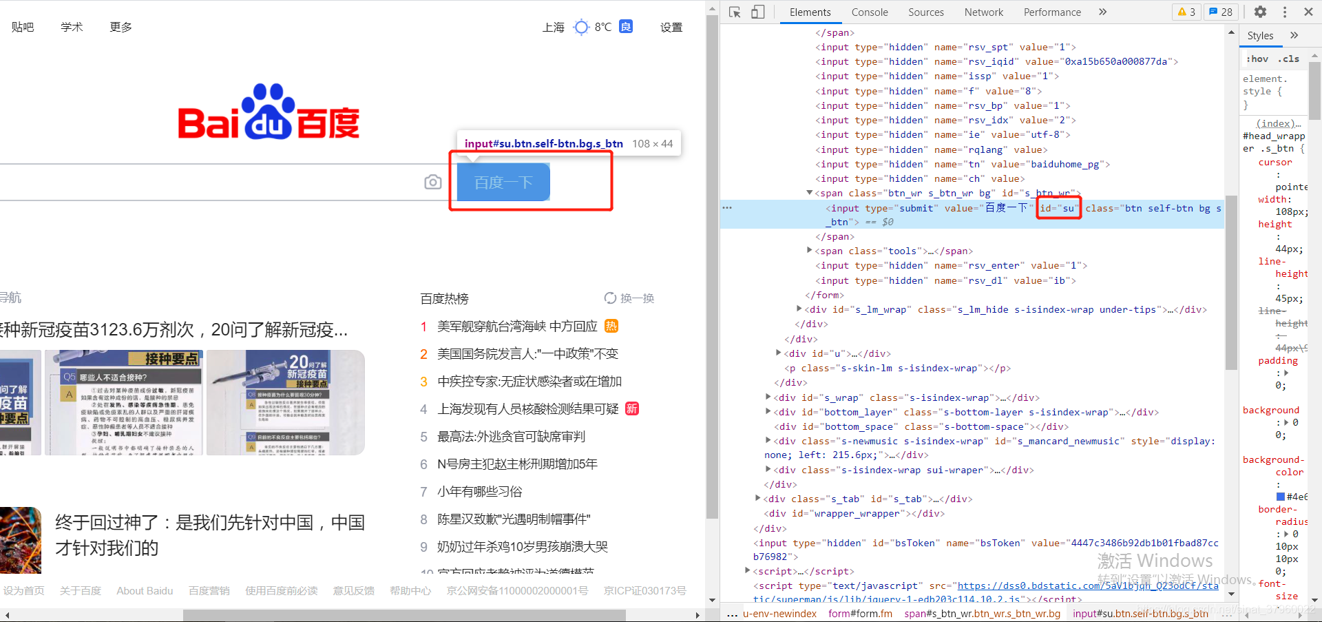Click the webpage horizontal scrollbar thumb

pyautogui.click(x=404, y=614)
